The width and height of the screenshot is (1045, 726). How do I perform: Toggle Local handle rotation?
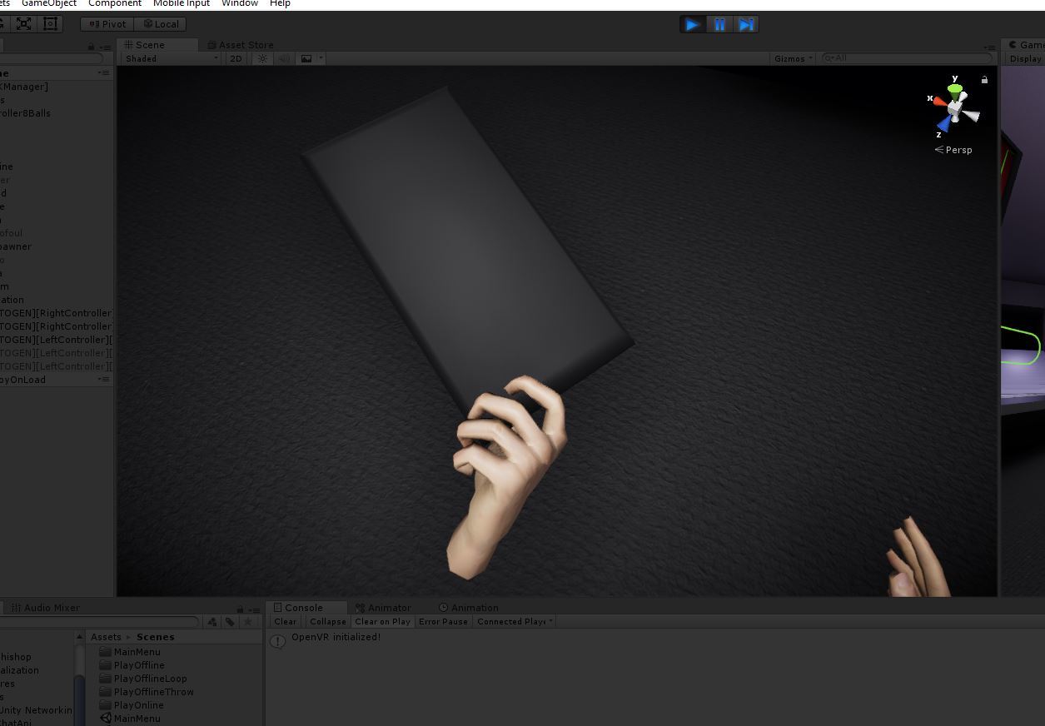[161, 24]
